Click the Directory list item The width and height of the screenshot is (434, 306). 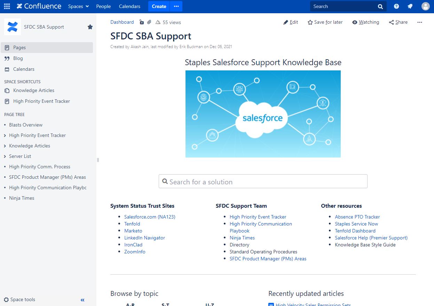[239, 245]
